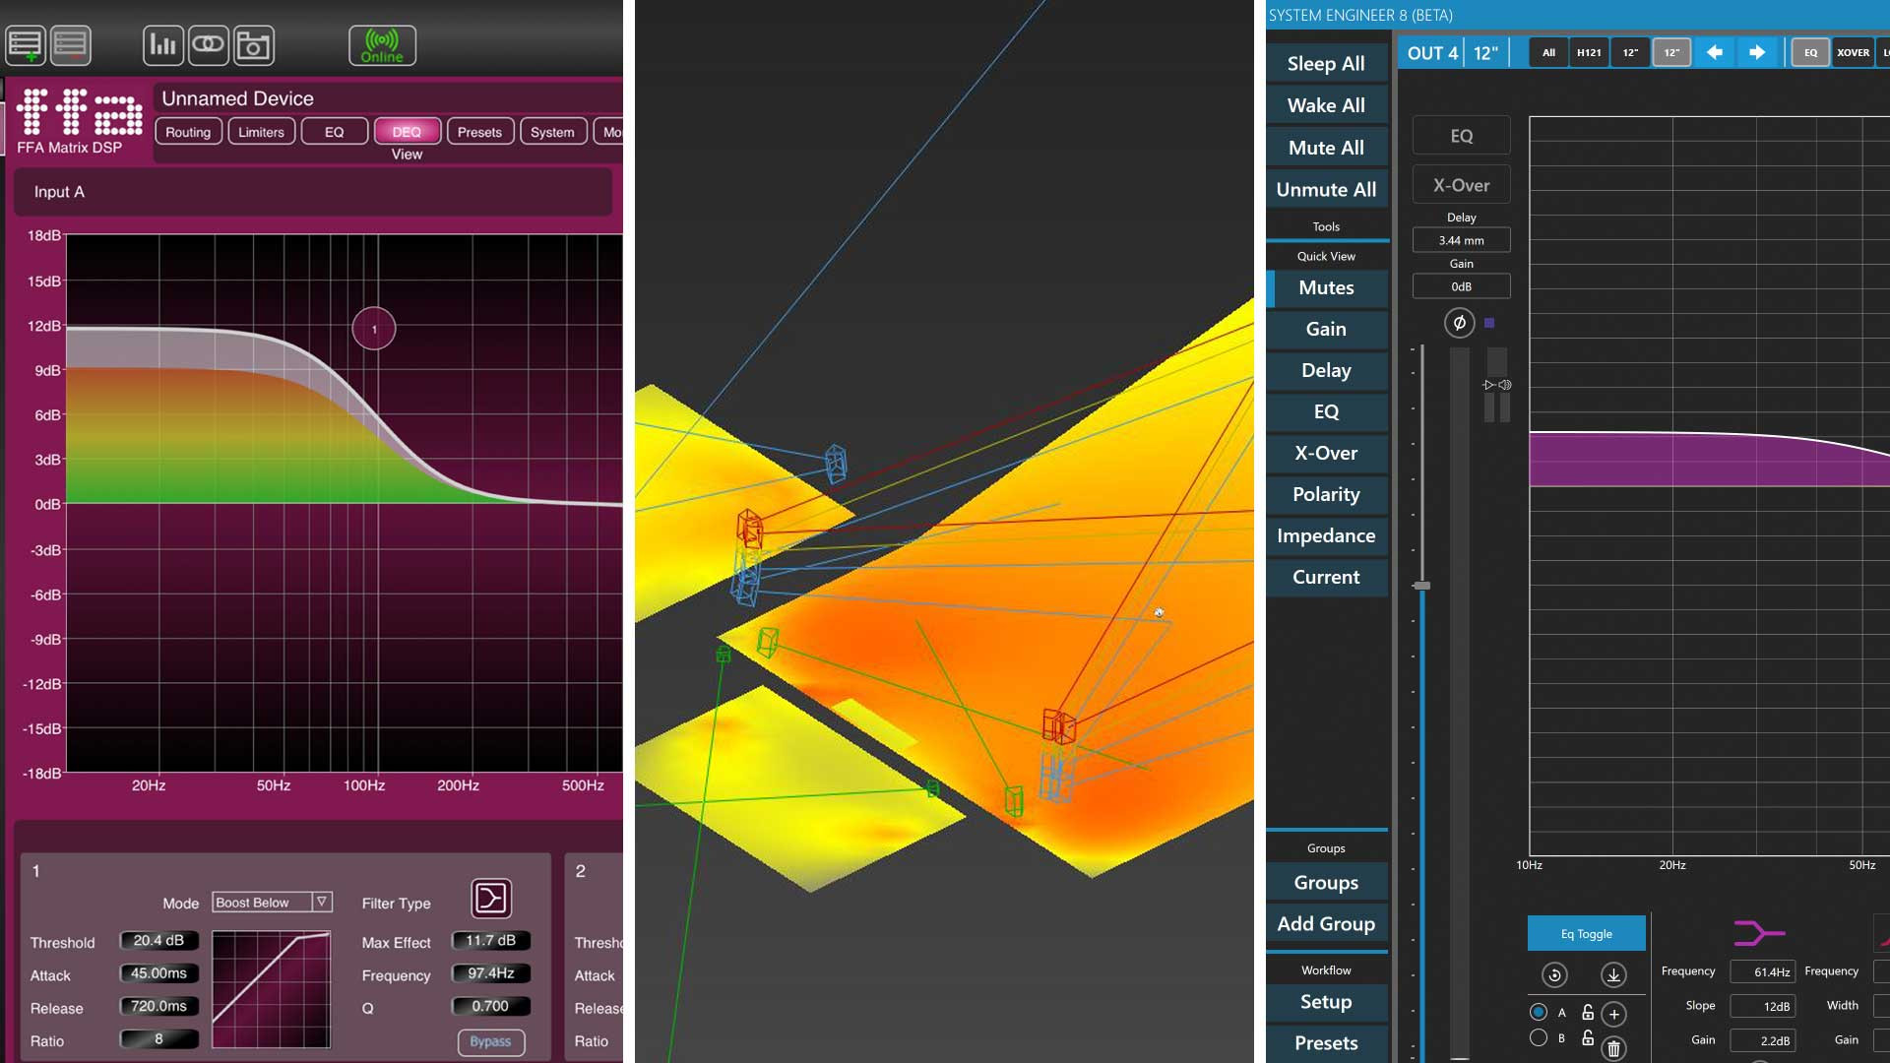Click the linked circles group icon
This screenshot has width=1890, height=1063.
(x=209, y=45)
